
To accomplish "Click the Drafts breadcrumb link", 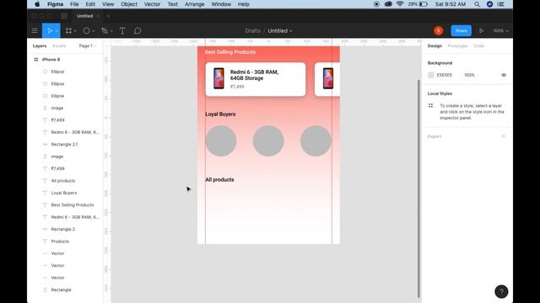I will pos(253,31).
